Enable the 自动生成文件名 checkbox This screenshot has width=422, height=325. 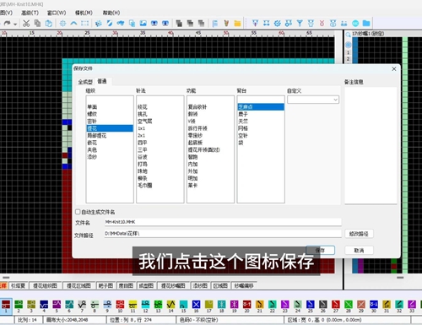click(x=78, y=212)
